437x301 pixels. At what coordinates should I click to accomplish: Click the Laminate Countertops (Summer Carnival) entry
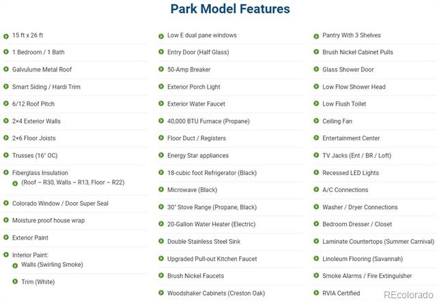[x=378, y=242]
